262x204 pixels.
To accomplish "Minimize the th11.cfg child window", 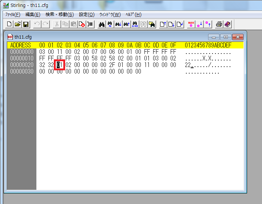I will click(214, 37).
